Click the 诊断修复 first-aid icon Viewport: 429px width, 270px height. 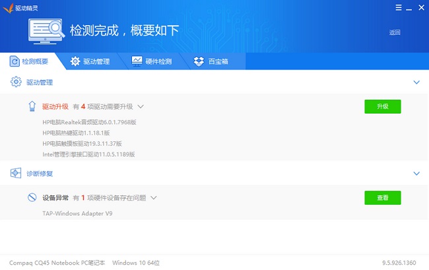[16, 174]
